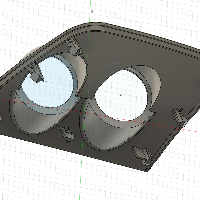Click the '-25' grid label
200x200 pixels.
click(x=57, y=111)
